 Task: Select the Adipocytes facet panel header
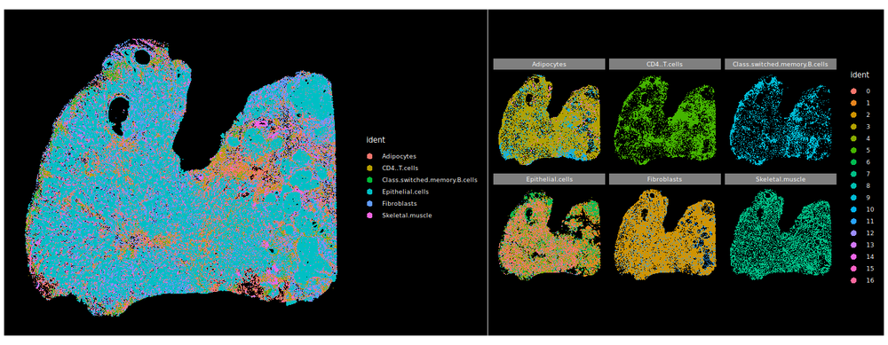(550, 64)
